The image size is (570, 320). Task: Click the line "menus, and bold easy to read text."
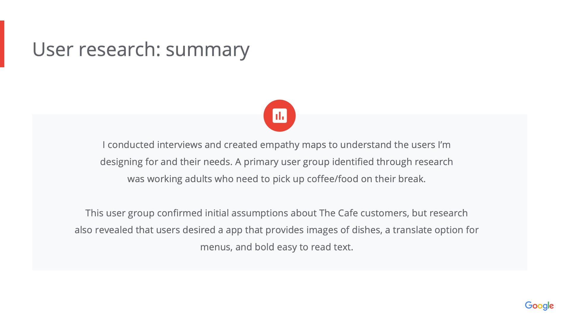pos(276,247)
